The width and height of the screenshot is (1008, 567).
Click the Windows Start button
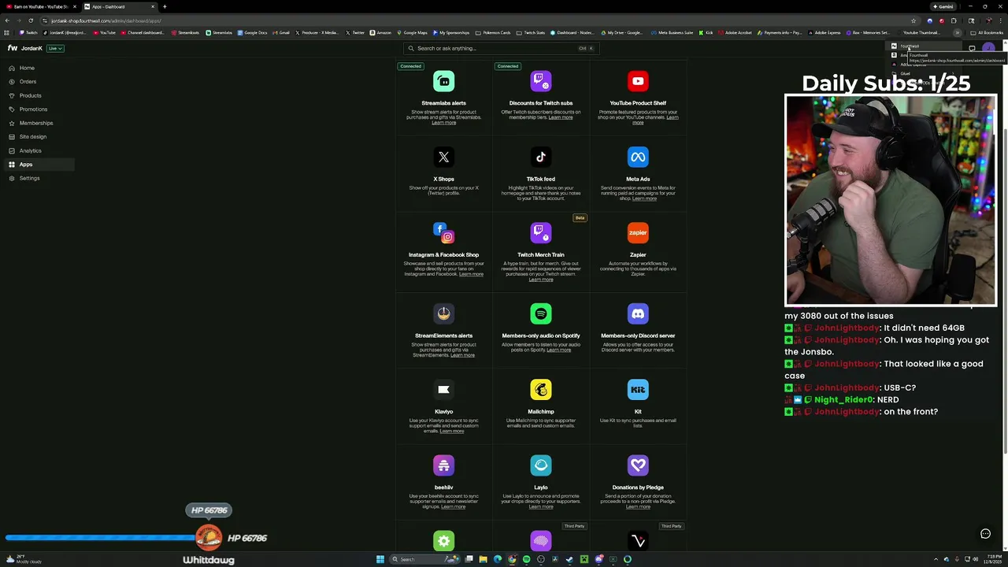coord(380,559)
